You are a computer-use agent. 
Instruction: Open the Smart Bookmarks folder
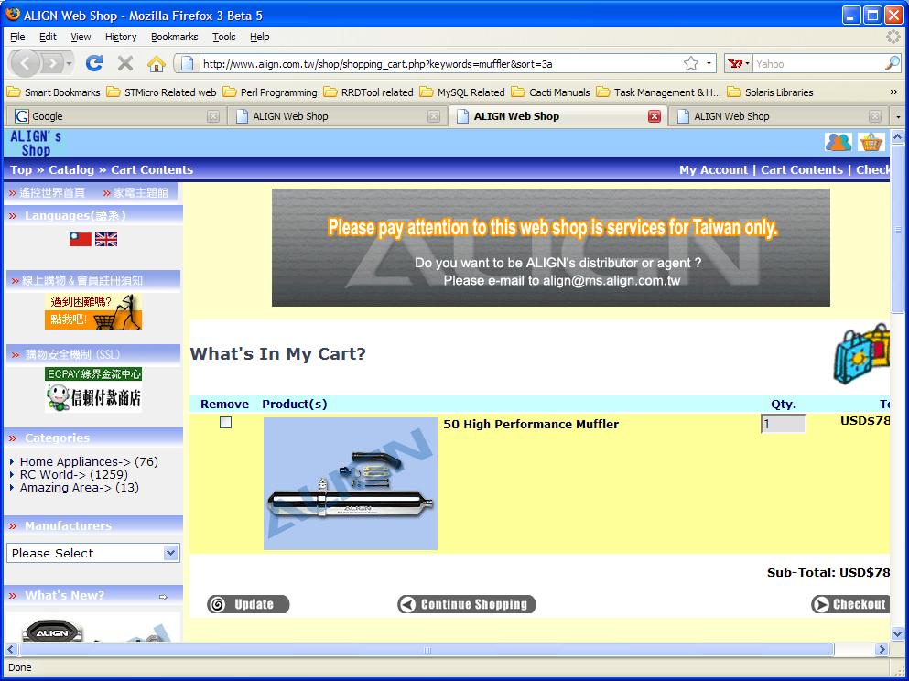53,92
